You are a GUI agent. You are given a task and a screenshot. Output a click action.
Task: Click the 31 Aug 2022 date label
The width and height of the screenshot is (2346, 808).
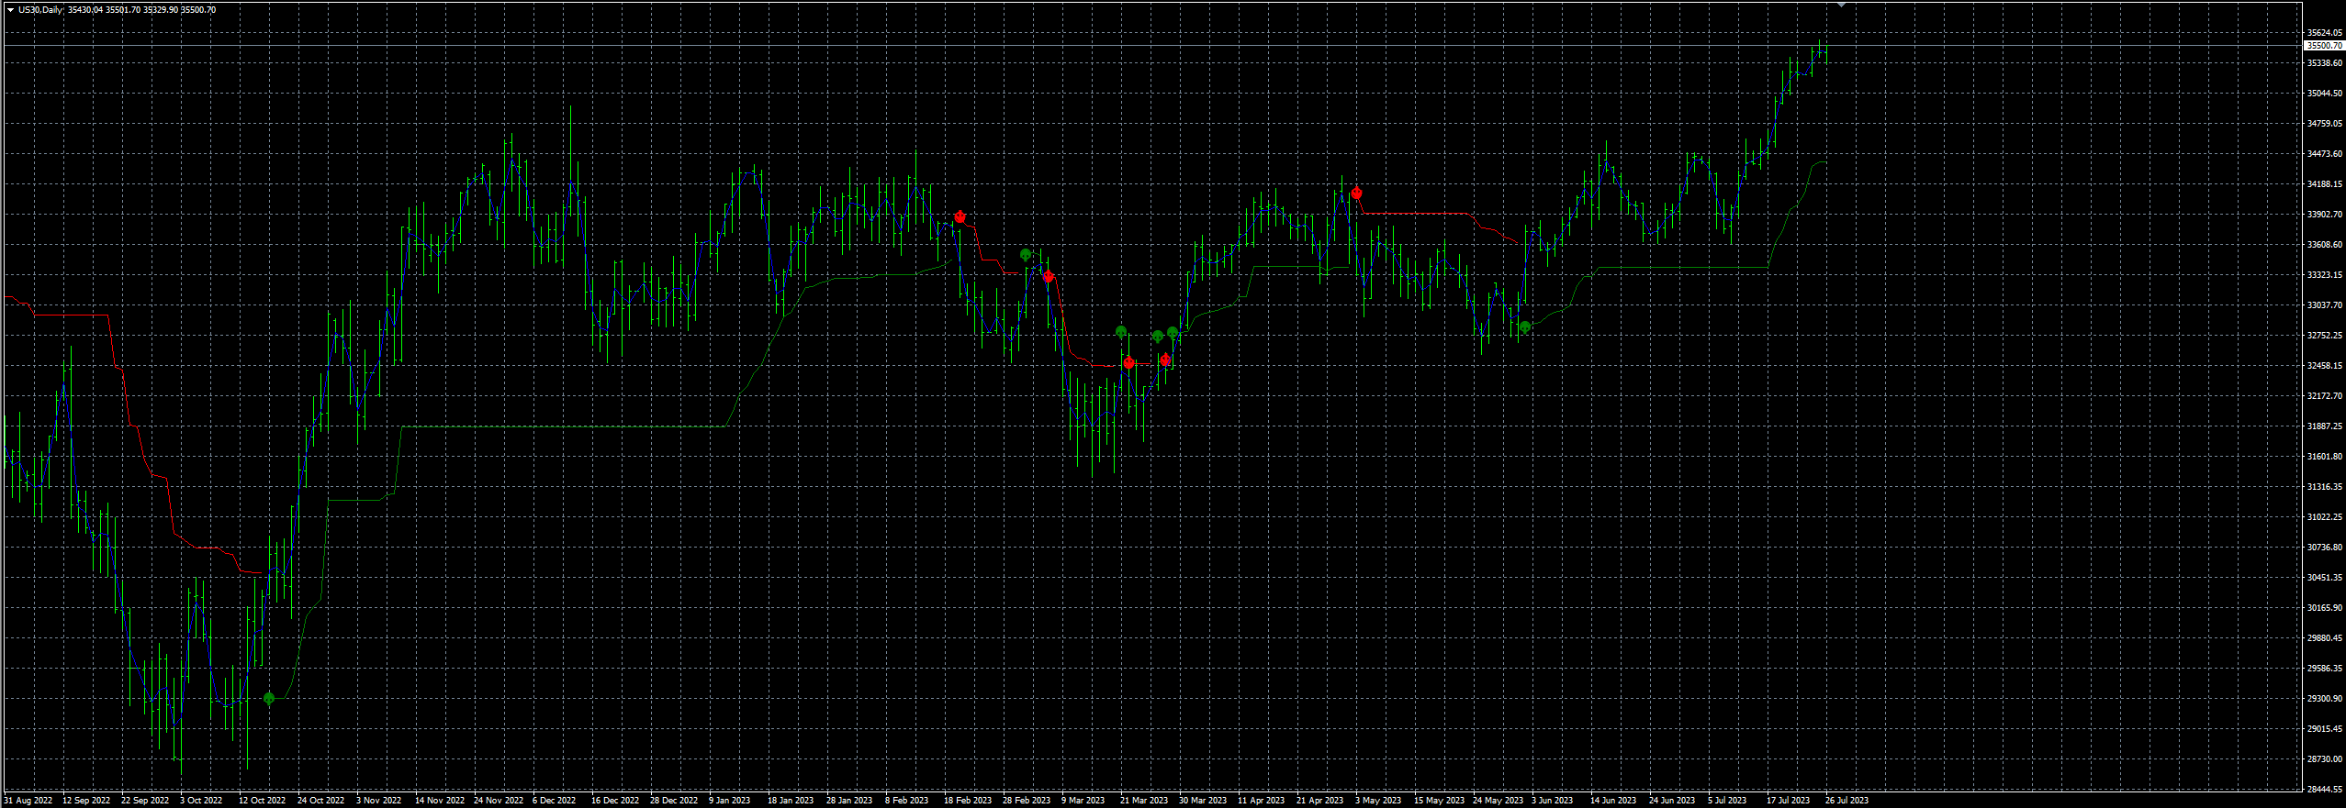(28, 801)
